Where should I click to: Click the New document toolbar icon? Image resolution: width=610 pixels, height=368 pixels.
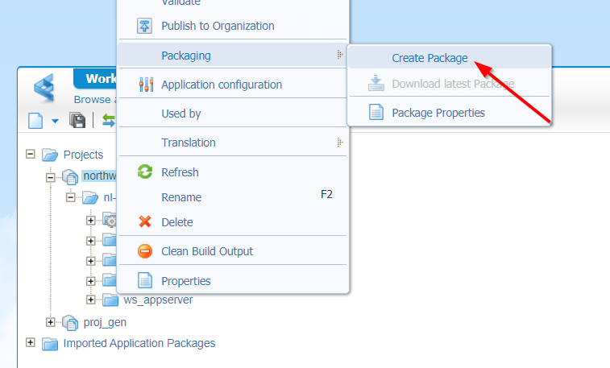[x=36, y=121]
